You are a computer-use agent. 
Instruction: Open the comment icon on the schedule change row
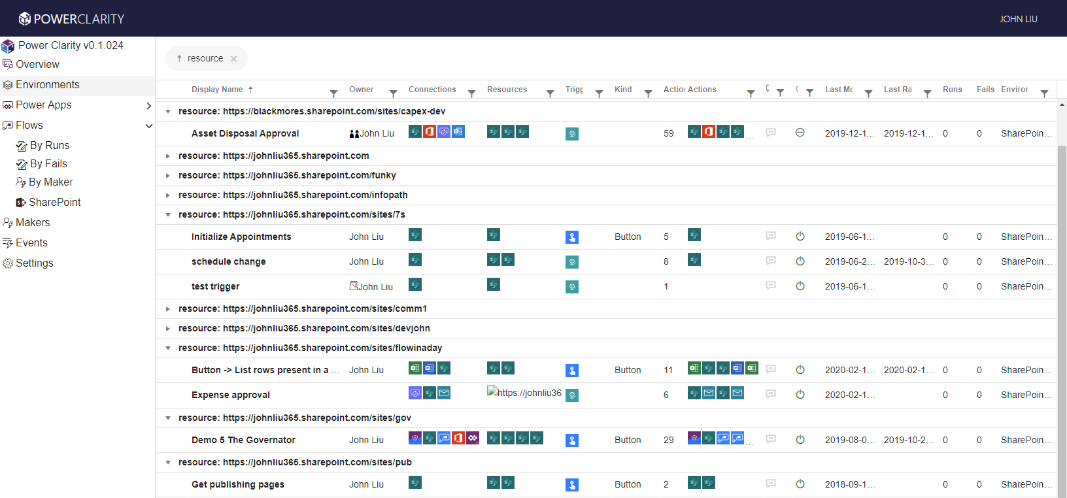(771, 261)
